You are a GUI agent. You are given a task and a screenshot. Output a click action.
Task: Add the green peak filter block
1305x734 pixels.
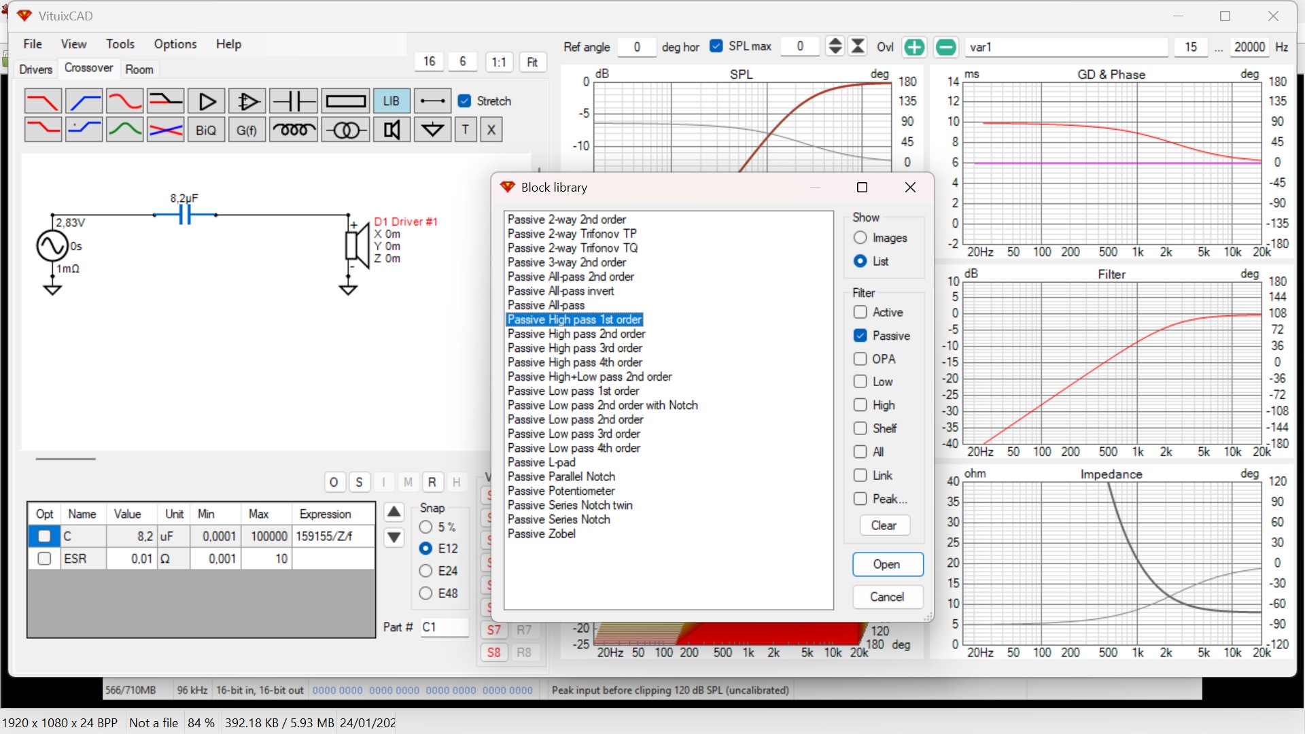coord(124,129)
